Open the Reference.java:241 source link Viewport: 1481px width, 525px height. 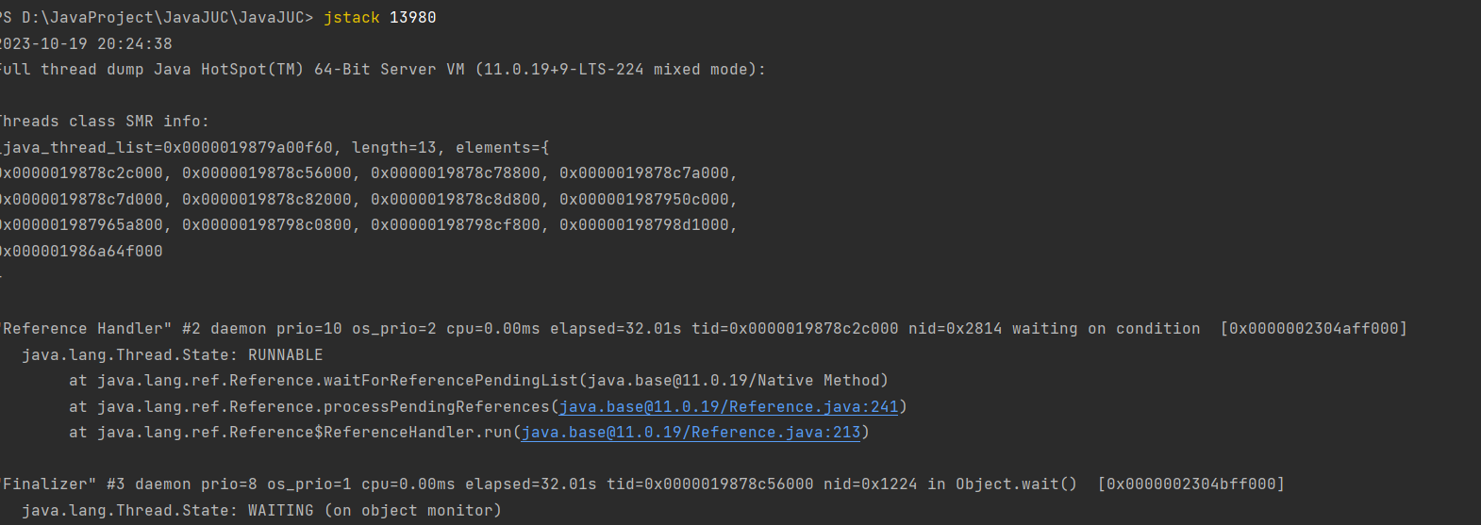(728, 407)
